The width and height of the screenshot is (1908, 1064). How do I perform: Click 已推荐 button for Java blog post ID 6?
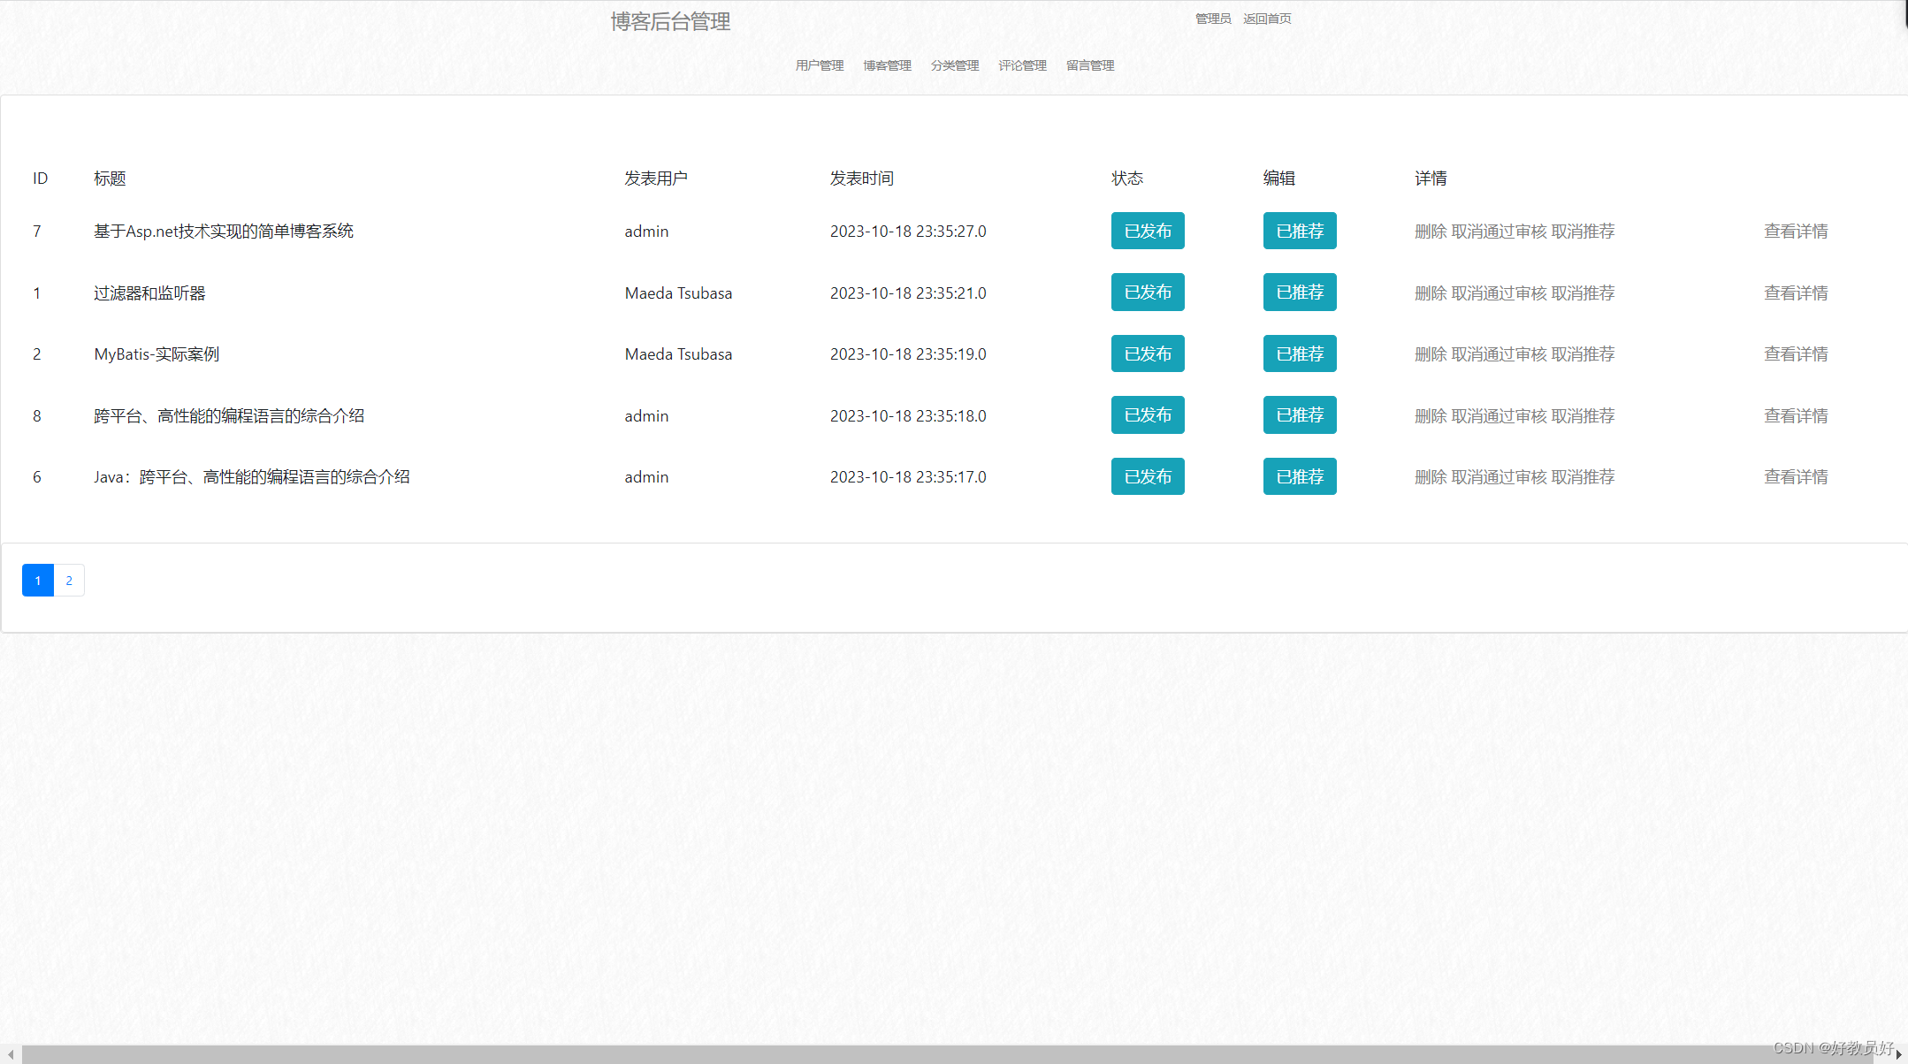(x=1299, y=476)
